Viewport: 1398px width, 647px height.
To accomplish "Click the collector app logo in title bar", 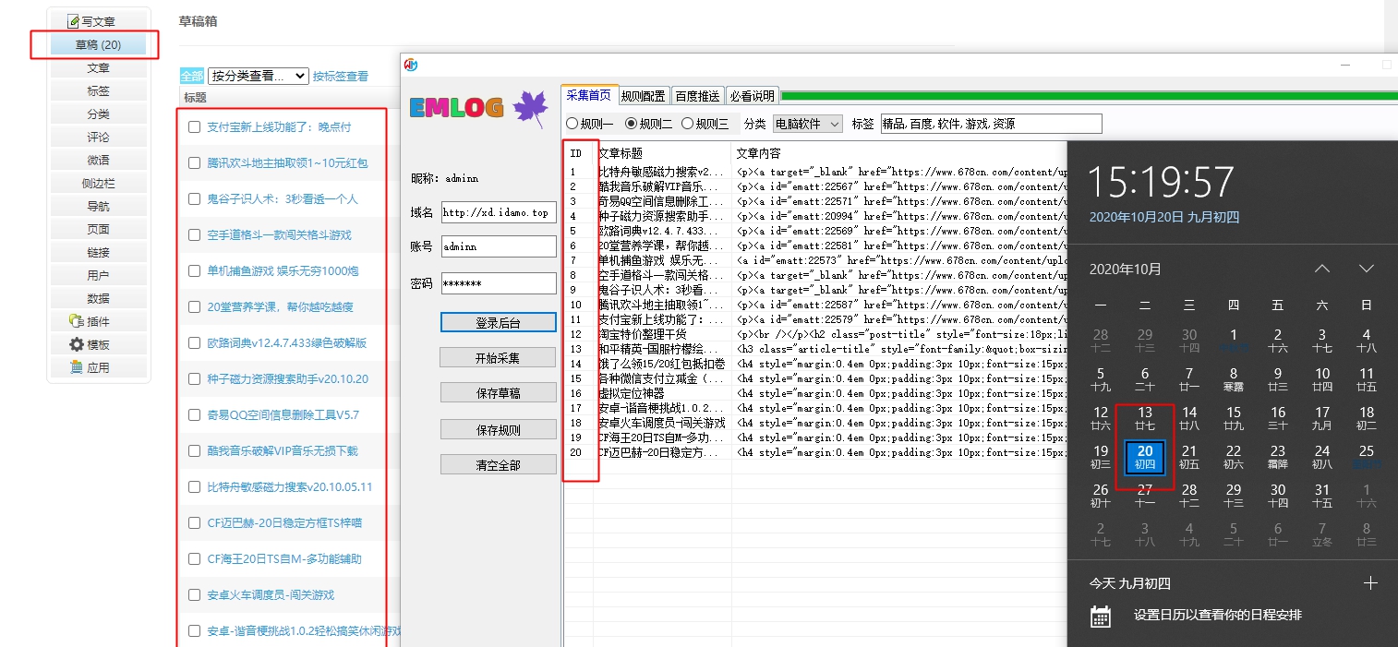I will pos(411,63).
